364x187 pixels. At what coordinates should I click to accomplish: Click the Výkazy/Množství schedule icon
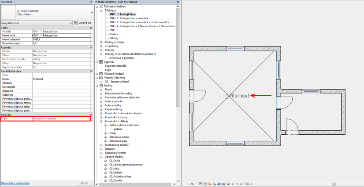[x=101, y=74]
